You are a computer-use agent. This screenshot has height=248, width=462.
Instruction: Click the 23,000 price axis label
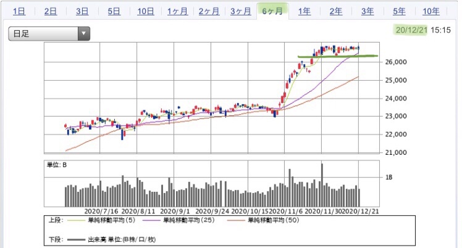[396, 116]
